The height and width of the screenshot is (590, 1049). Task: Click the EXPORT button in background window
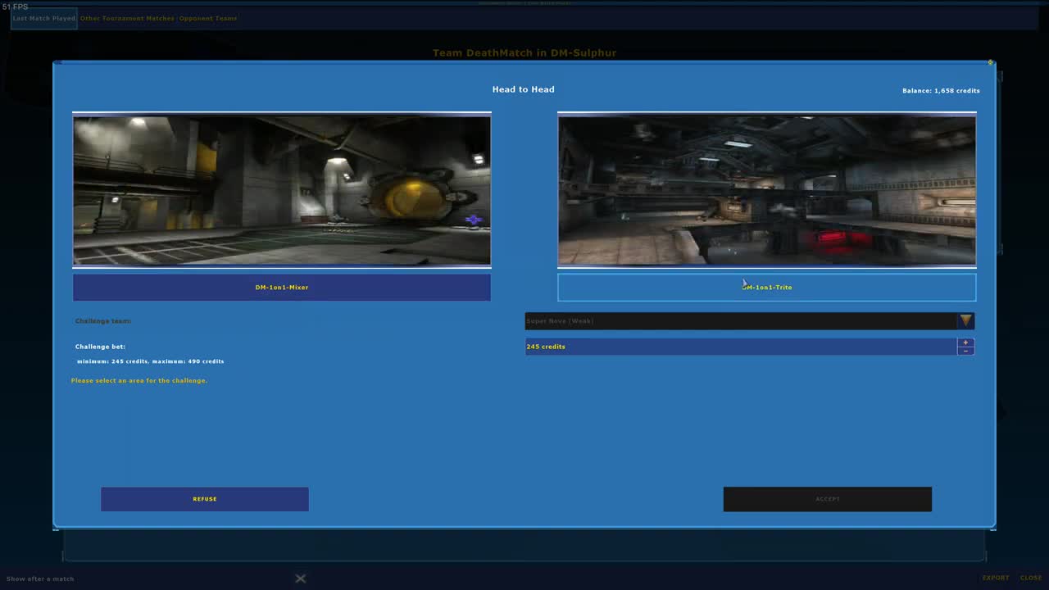(x=996, y=578)
